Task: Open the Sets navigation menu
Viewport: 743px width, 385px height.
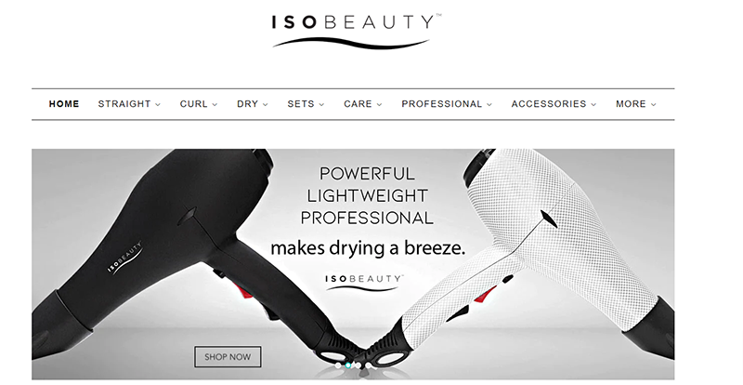Action: [x=306, y=104]
